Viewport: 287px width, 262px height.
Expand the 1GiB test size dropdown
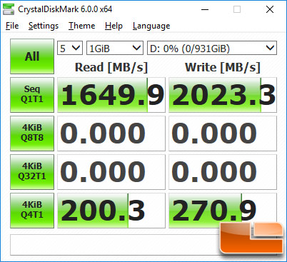[115, 48]
